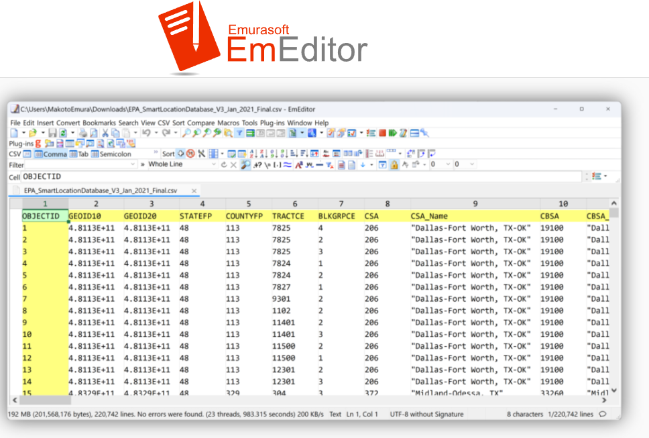Click the speech bubble icon in status bar
649x438 pixels.
[x=603, y=414]
